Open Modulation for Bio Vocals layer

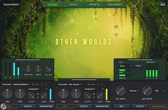click(102, 106)
